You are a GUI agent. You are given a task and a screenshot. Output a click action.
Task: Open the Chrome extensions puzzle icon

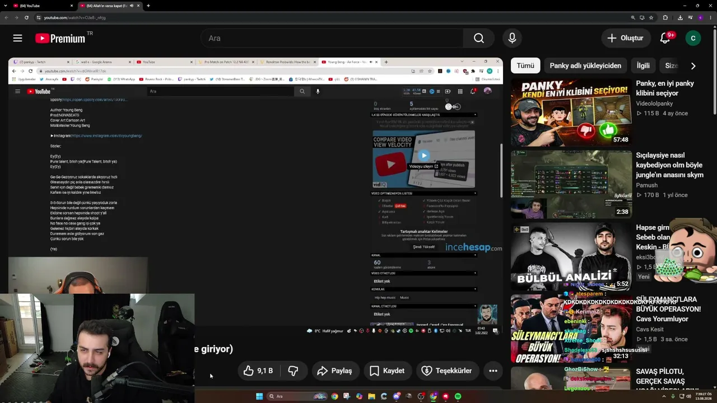pyautogui.click(x=665, y=17)
